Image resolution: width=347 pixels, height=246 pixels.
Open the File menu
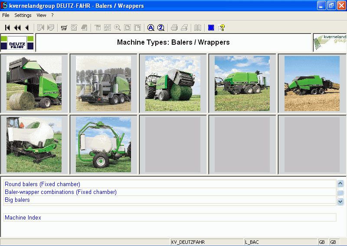6,15
